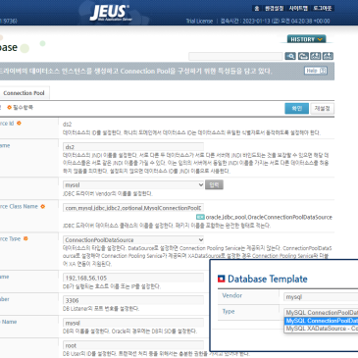358x358 pixels.
Task: Click the Help button
Action: [316, 71]
